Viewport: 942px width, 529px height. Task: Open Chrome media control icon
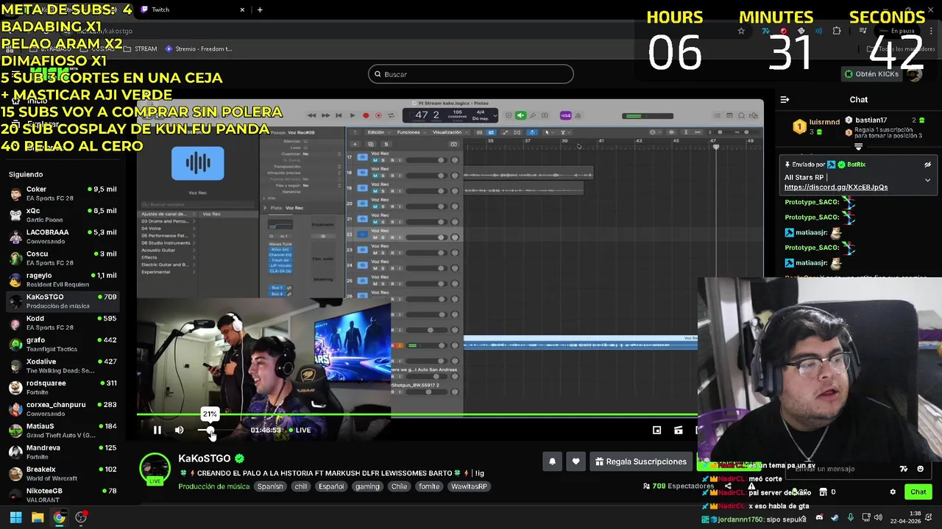point(863,31)
